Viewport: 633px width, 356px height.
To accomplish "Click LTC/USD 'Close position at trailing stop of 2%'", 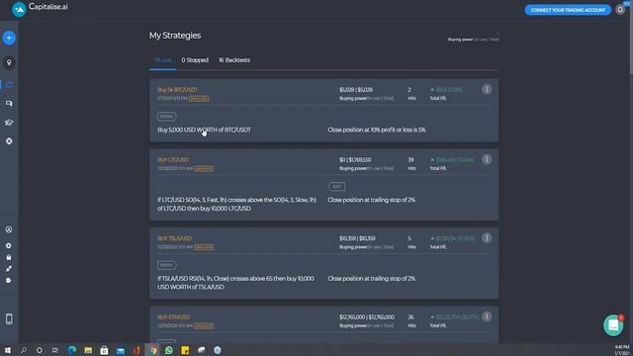I will 372,200.
